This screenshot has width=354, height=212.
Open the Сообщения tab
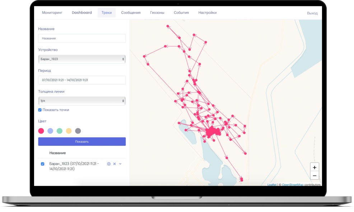pyautogui.click(x=131, y=13)
